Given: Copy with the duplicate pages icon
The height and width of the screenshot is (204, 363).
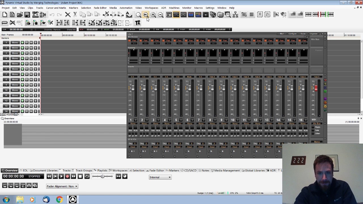Looking at the screenshot, I should point(83,15).
